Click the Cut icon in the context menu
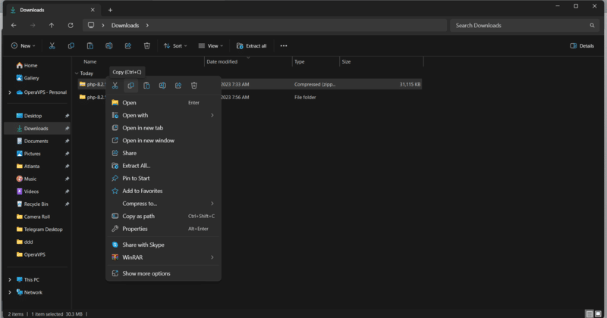Viewport: 607px width, 318px height. tap(115, 86)
